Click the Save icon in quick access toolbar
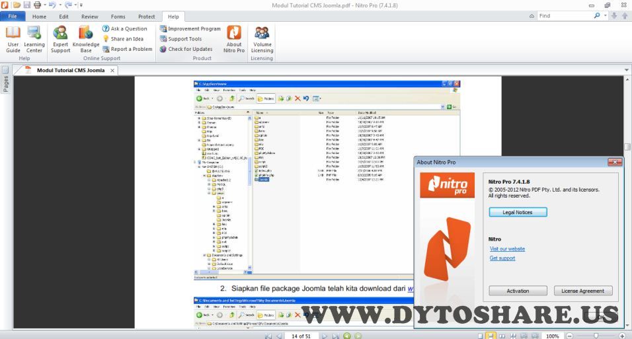This screenshot has width=632, height=339. [26, 5]
